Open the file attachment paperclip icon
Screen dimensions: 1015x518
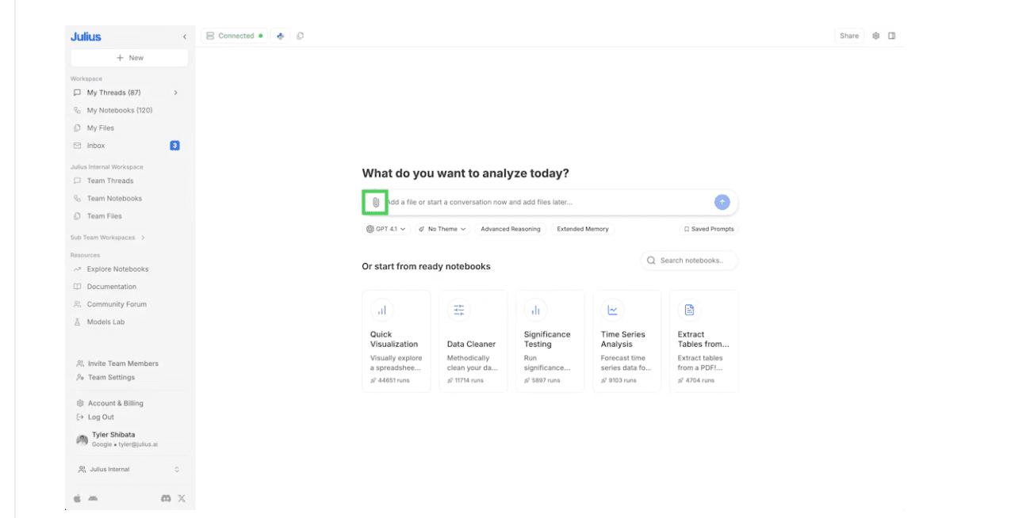(x=374, y=202)
